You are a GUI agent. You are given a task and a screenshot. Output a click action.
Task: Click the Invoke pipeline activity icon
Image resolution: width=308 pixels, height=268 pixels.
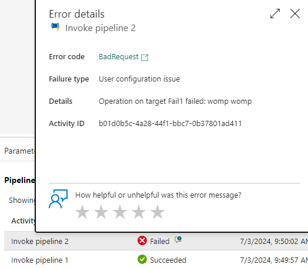[55, 27]
